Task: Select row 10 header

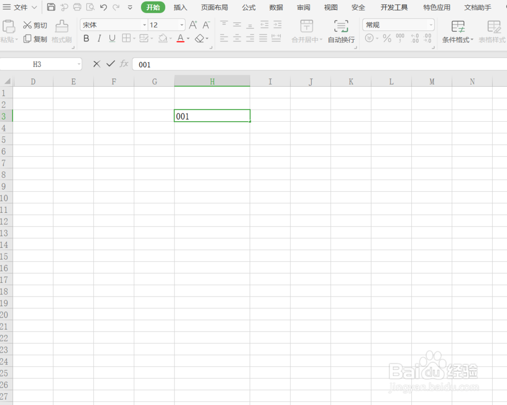Action: (6, 198)
